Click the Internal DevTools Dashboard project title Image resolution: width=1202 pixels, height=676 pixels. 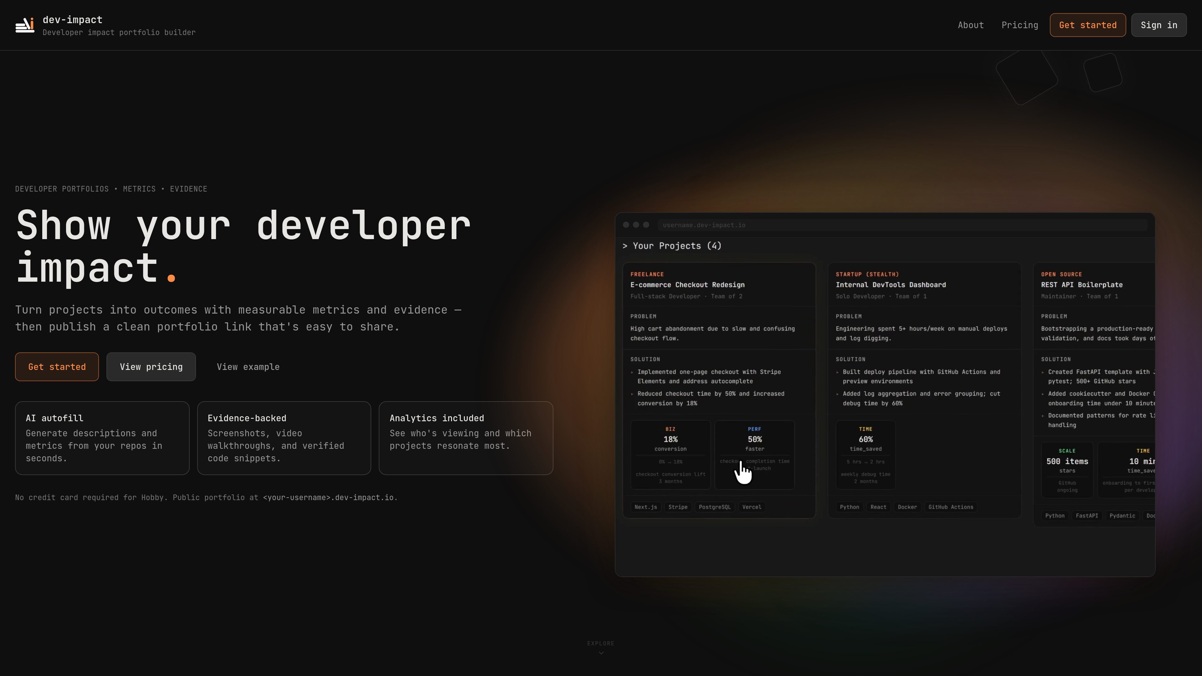[x=891, y=284]
